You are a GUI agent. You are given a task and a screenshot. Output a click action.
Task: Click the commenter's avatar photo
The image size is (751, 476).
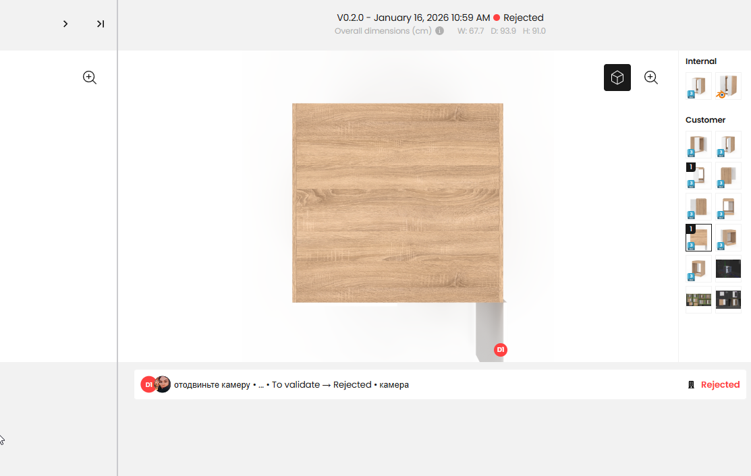coord(163,384)
